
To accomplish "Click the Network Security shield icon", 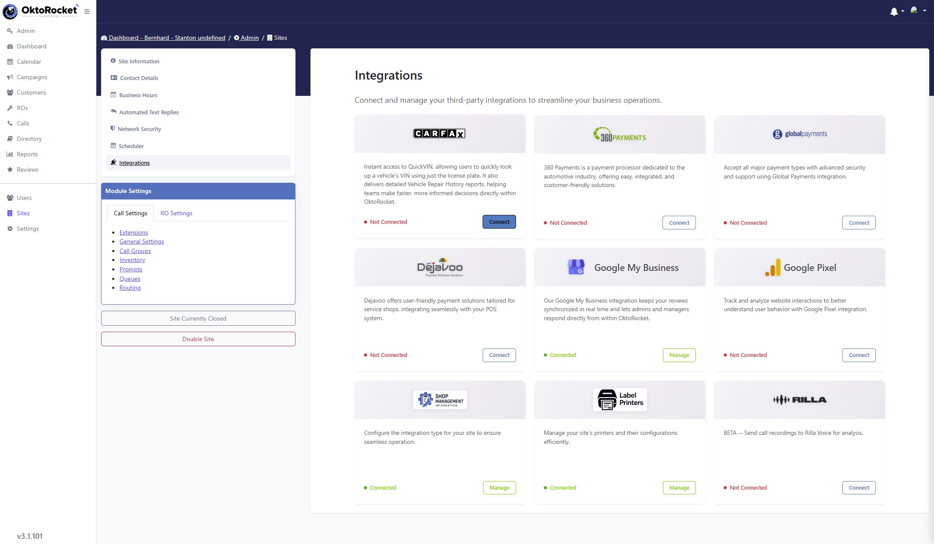I will (113, 128).
